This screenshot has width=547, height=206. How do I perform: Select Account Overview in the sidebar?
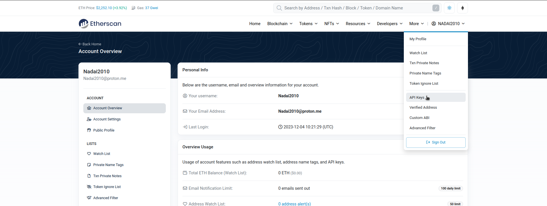point(125,108)
